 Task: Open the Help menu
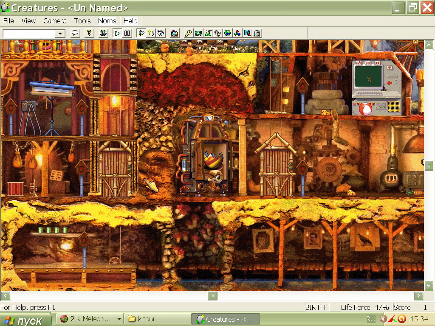pyautogui.click(x=130, y=21)
